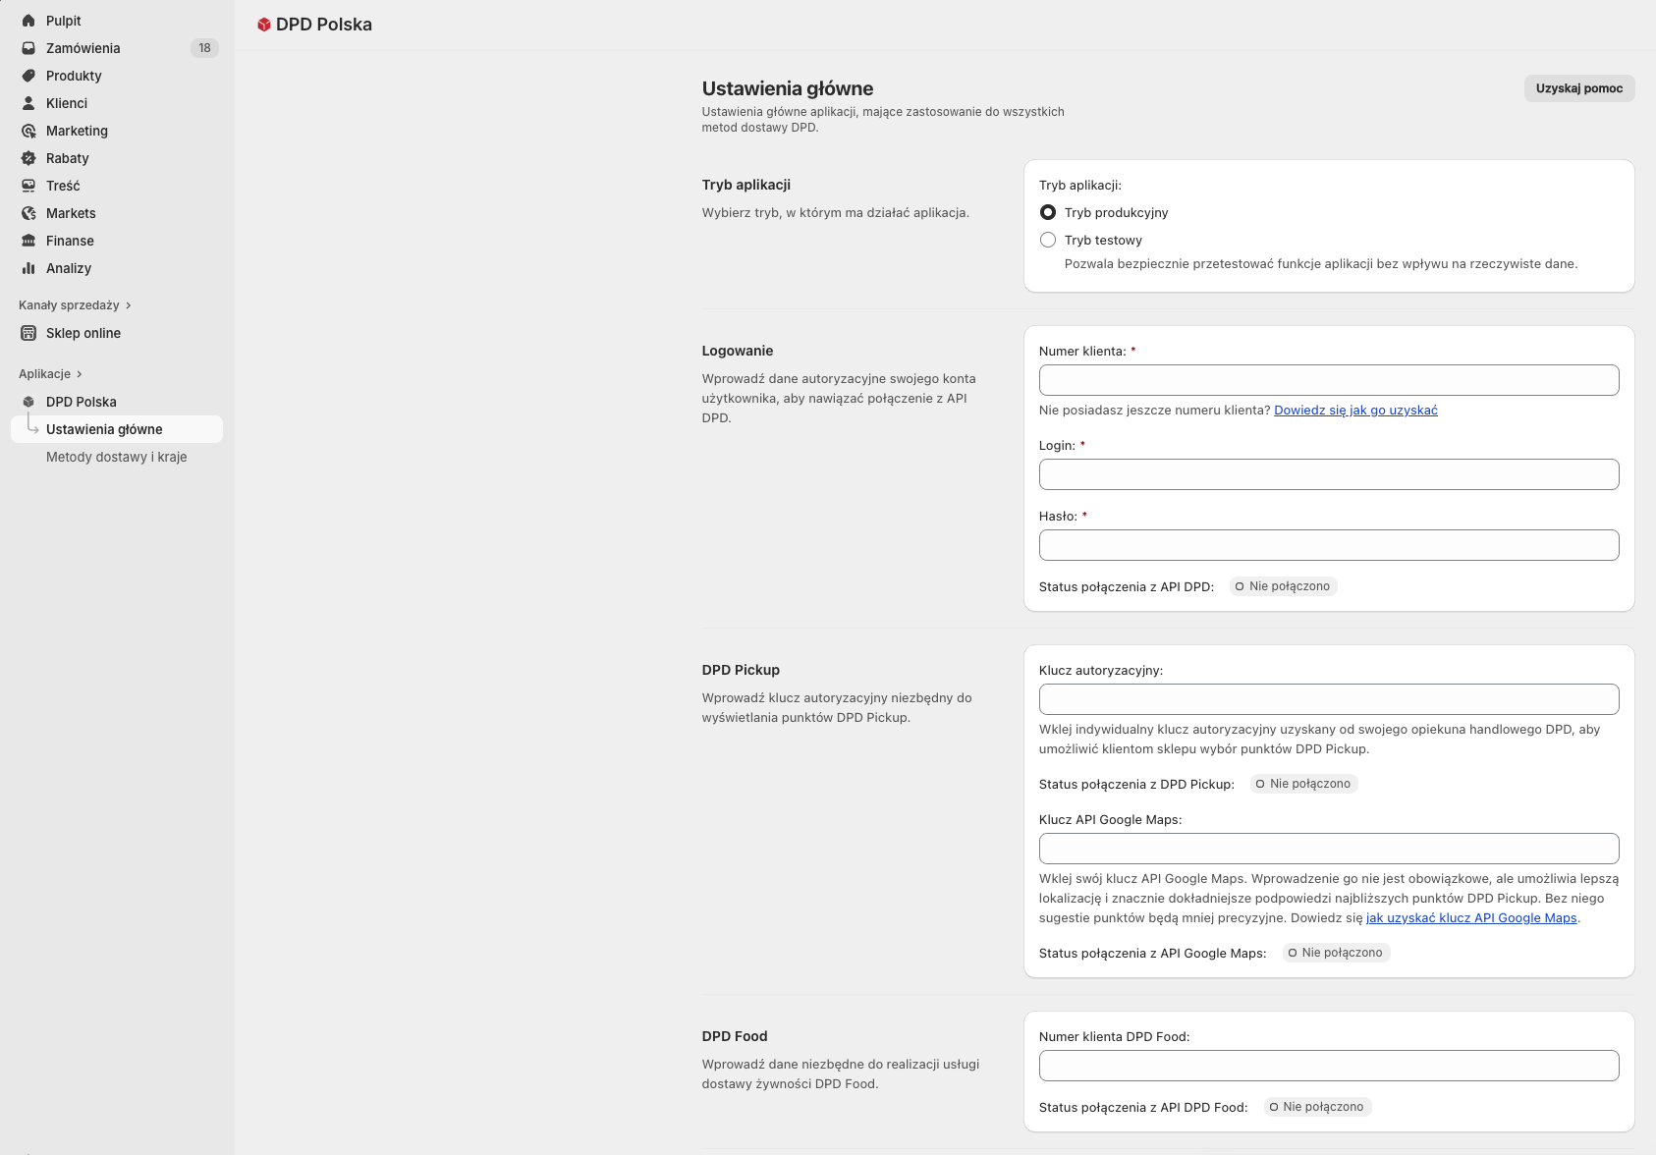Click the DPD Food Nie połączono badge
Viewport: 1656px width, 1155px height.
[1317, 1107]
